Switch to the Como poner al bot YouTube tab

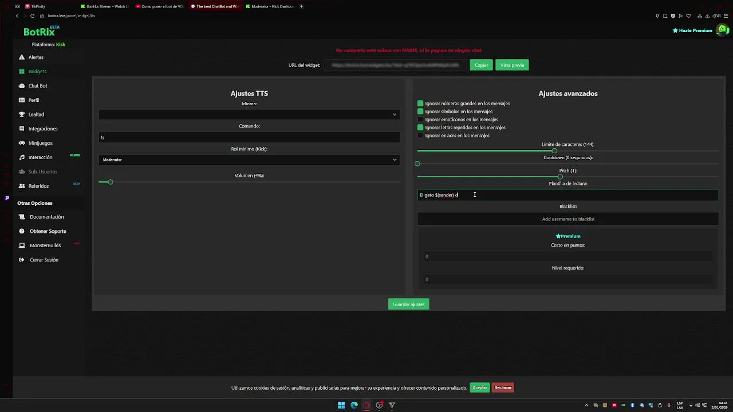[x=160, y=6]
